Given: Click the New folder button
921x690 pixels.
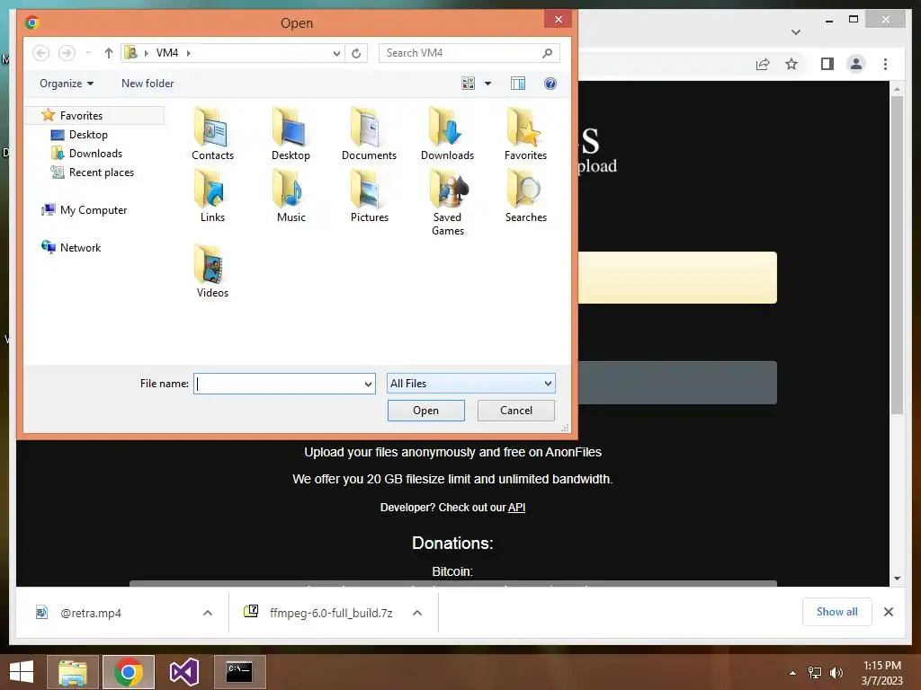Looking at the screenshot, I should pos(148,84).
